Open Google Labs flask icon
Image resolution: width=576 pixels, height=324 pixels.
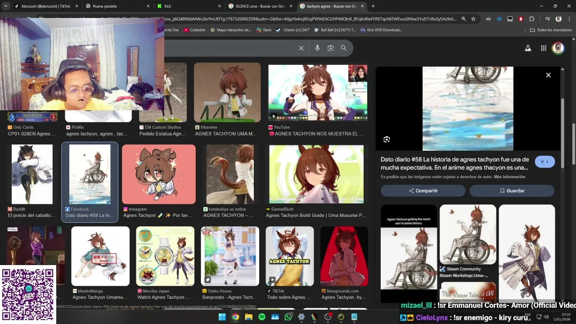point(528,48)
